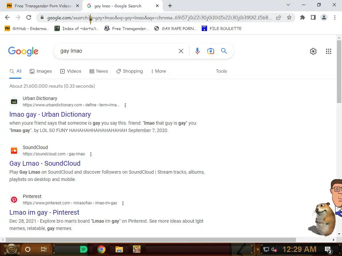Open the GitHub - Enderma... bookmark
This screenshot has height=256, width=342.
(27, 29)
